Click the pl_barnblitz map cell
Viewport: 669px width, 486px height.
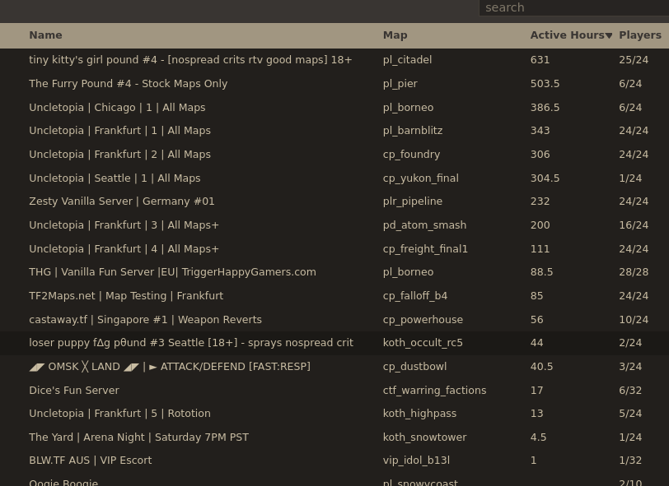point(413,131)
